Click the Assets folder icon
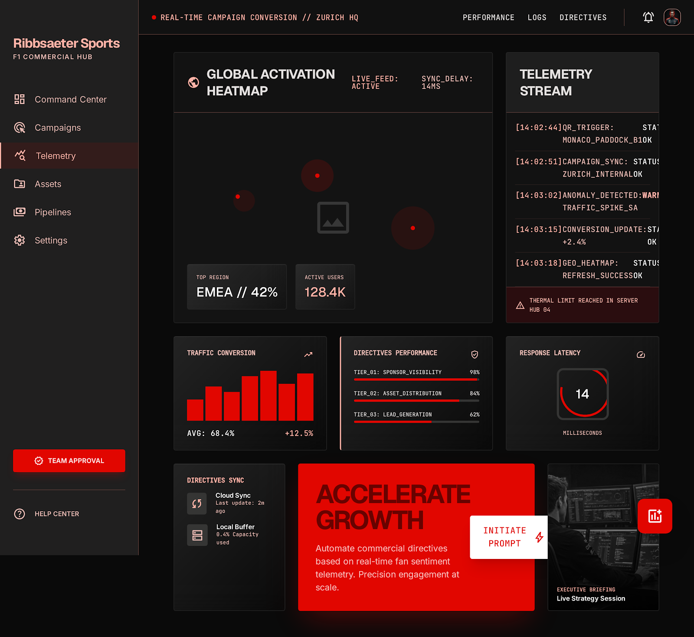Viewport: 694px width, 637px height. (x=20, y=184)
